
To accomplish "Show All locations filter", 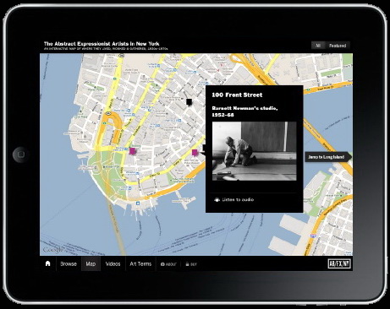I will click(x=318, y=46).
